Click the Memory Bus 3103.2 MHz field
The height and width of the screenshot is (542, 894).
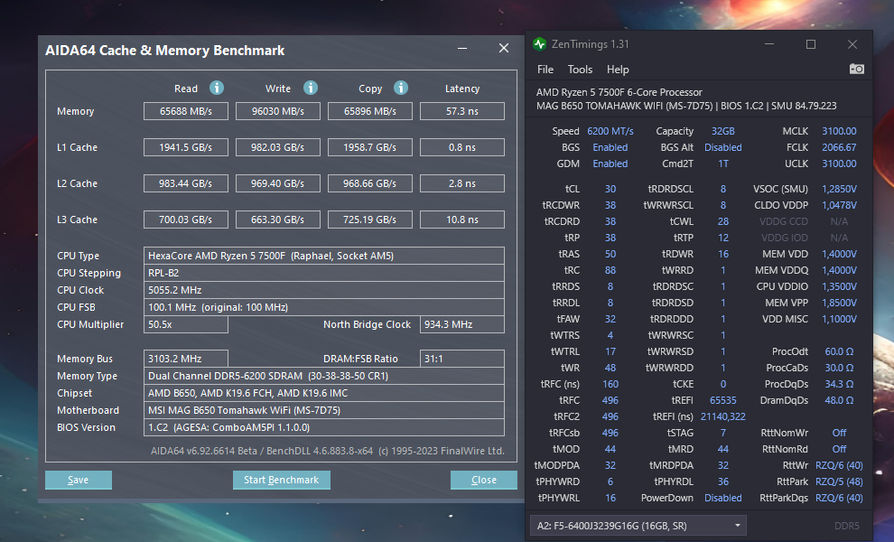pos(186,359)
